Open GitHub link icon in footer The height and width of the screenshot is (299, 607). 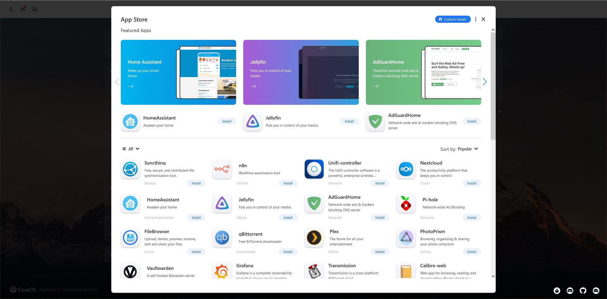click(x=583, y=290)
